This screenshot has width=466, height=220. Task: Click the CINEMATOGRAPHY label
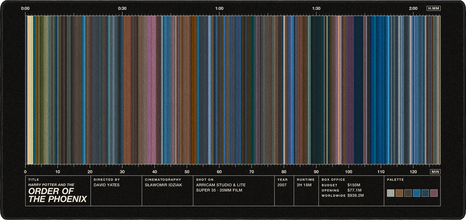(x=163, y=180)
